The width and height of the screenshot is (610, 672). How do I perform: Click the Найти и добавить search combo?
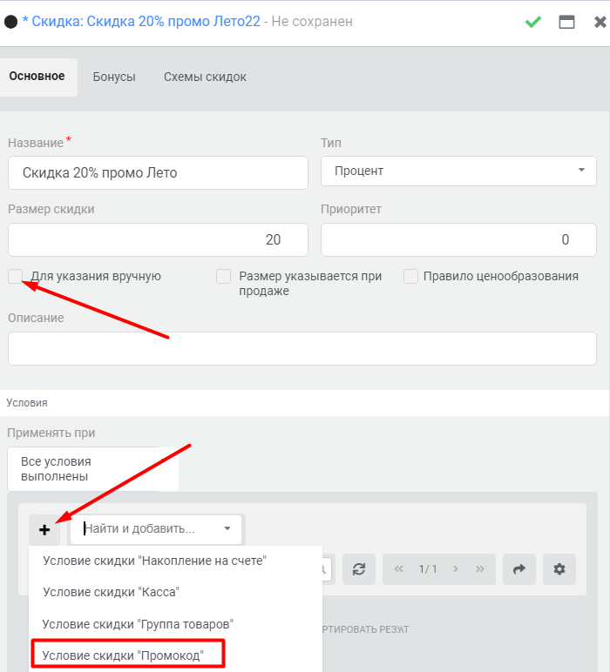pyautogui.click(x=156, y=529)
